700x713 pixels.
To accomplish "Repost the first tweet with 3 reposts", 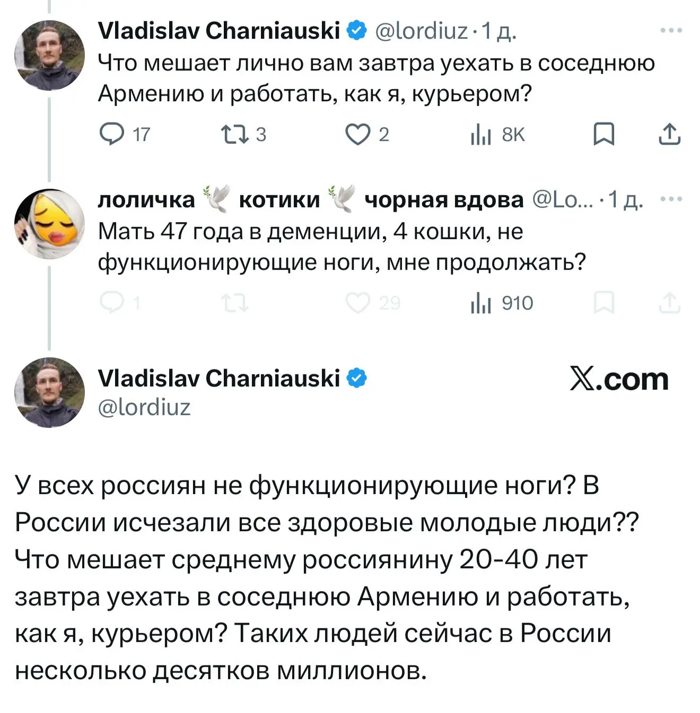I will (234, 134).
